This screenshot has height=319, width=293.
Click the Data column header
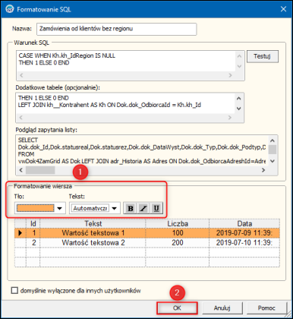tap(244, 224)
